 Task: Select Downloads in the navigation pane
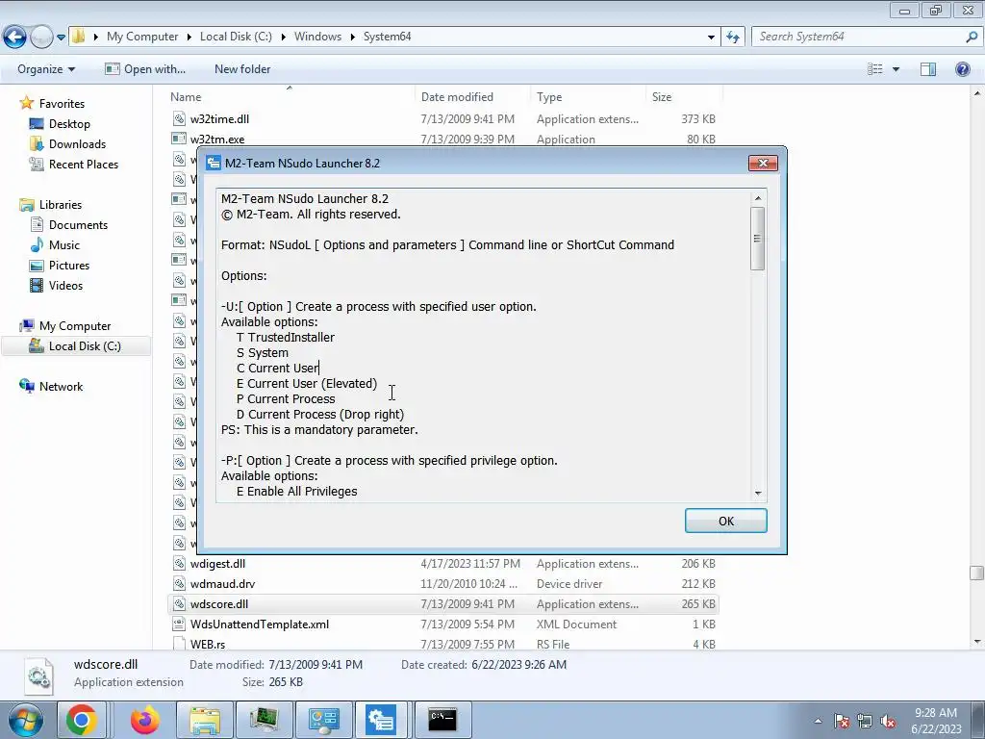click(x=77, y=144)
